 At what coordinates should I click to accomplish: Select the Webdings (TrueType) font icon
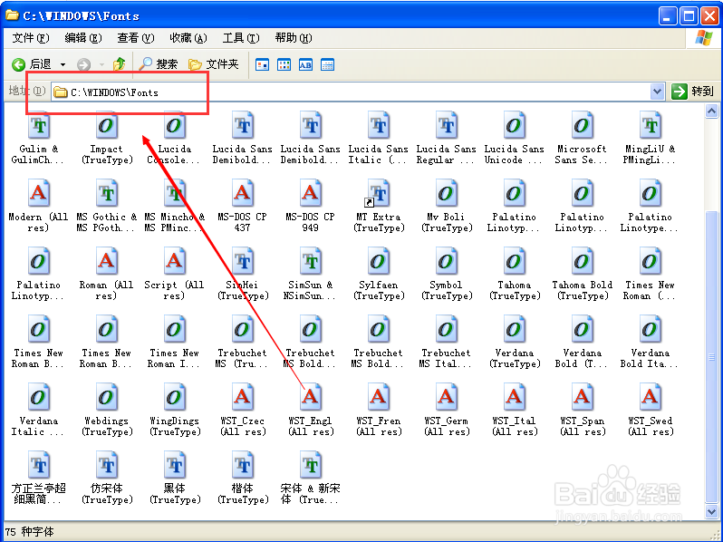point(107,397)
